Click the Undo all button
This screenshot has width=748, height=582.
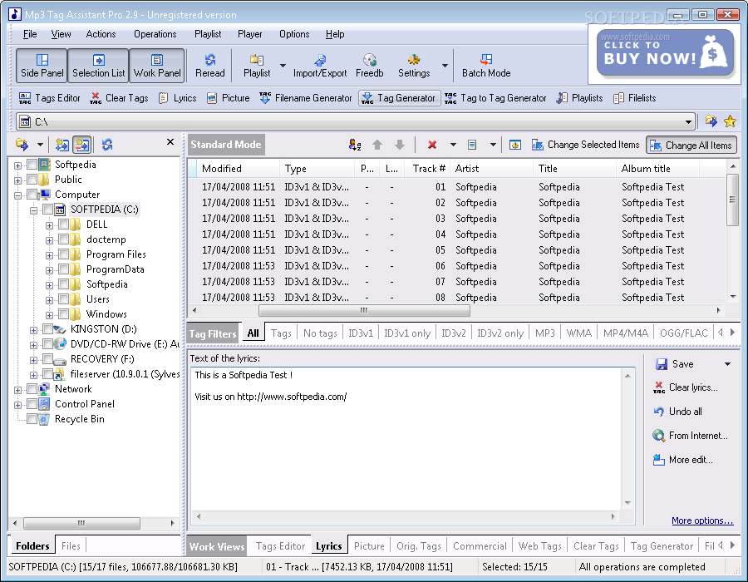(677, 412)
